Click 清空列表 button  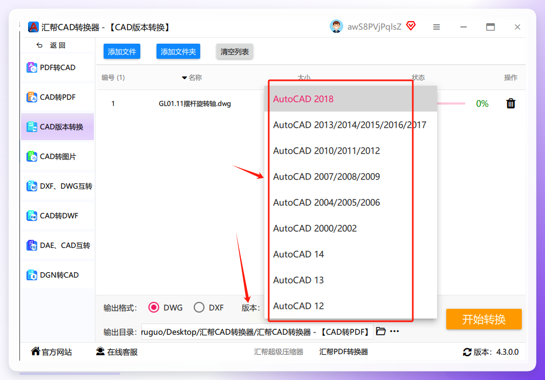[235, 51]
